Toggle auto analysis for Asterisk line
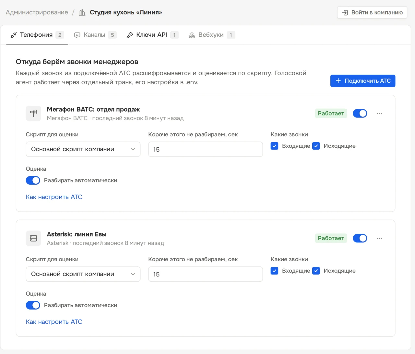The height and width of the screenshot is (354, 415). pos(33,305)
